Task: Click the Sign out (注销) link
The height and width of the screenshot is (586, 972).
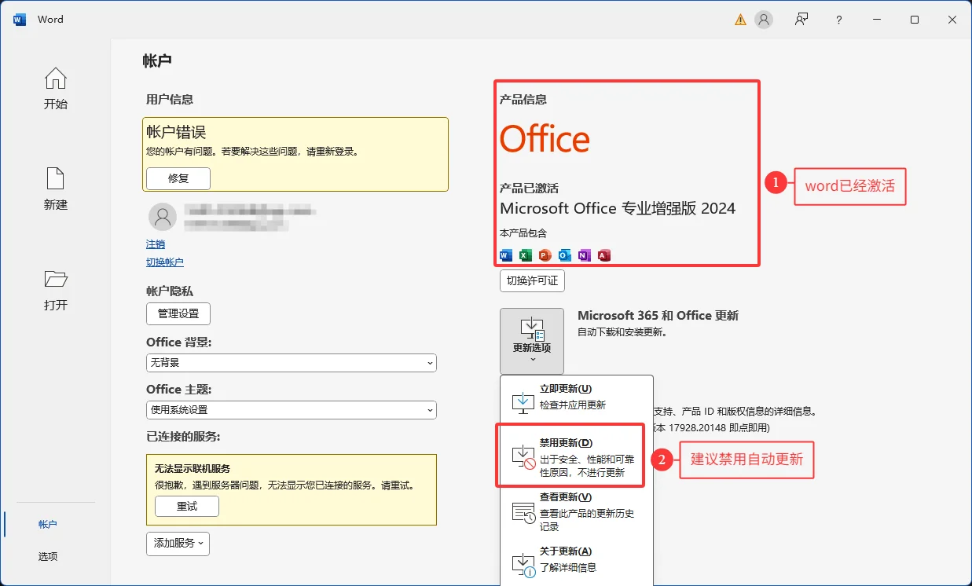Action: tap(156, 244)
